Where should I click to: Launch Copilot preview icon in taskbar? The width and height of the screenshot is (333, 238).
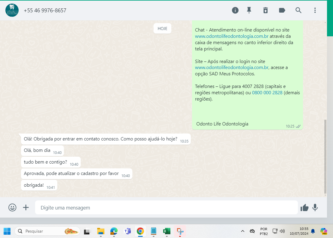coord(324,231)
